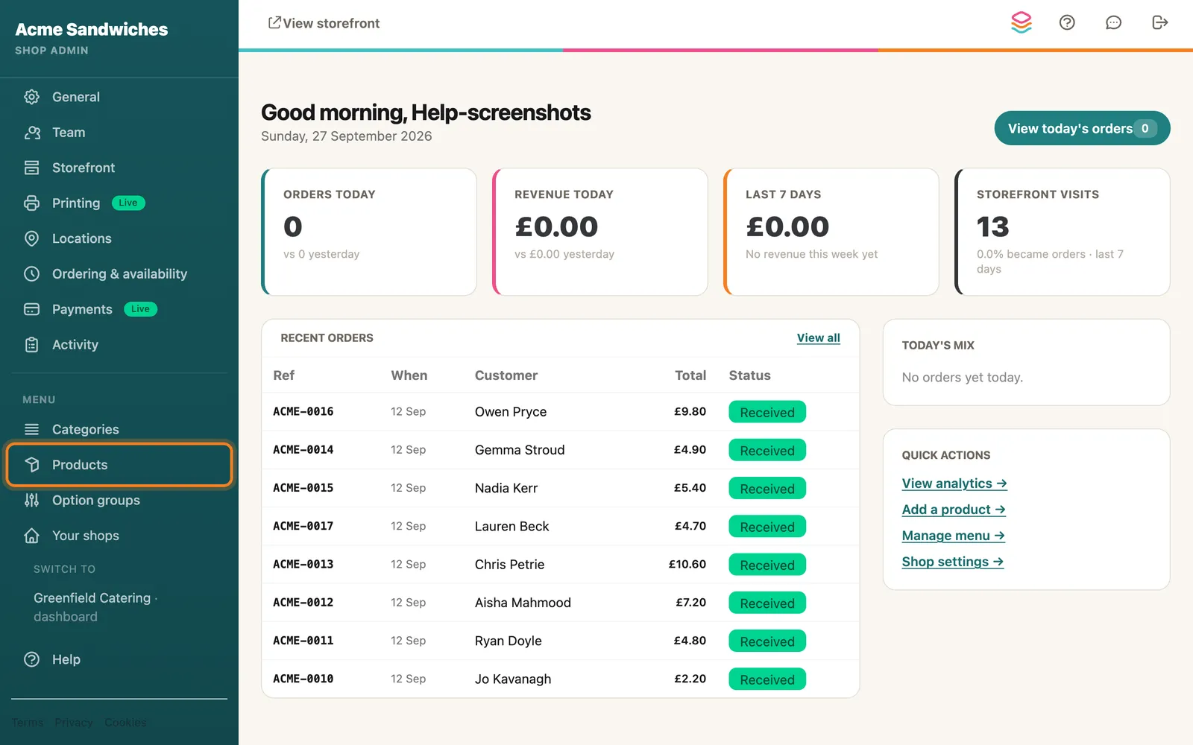Click the Received status for Nadia Kerr
The image size is (1193, 745).
[x=767, y=489]
